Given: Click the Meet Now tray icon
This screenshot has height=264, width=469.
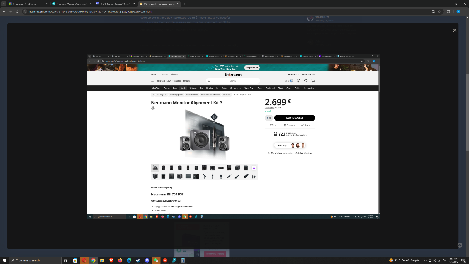Looking at the screenshot, I should point(439,260).
